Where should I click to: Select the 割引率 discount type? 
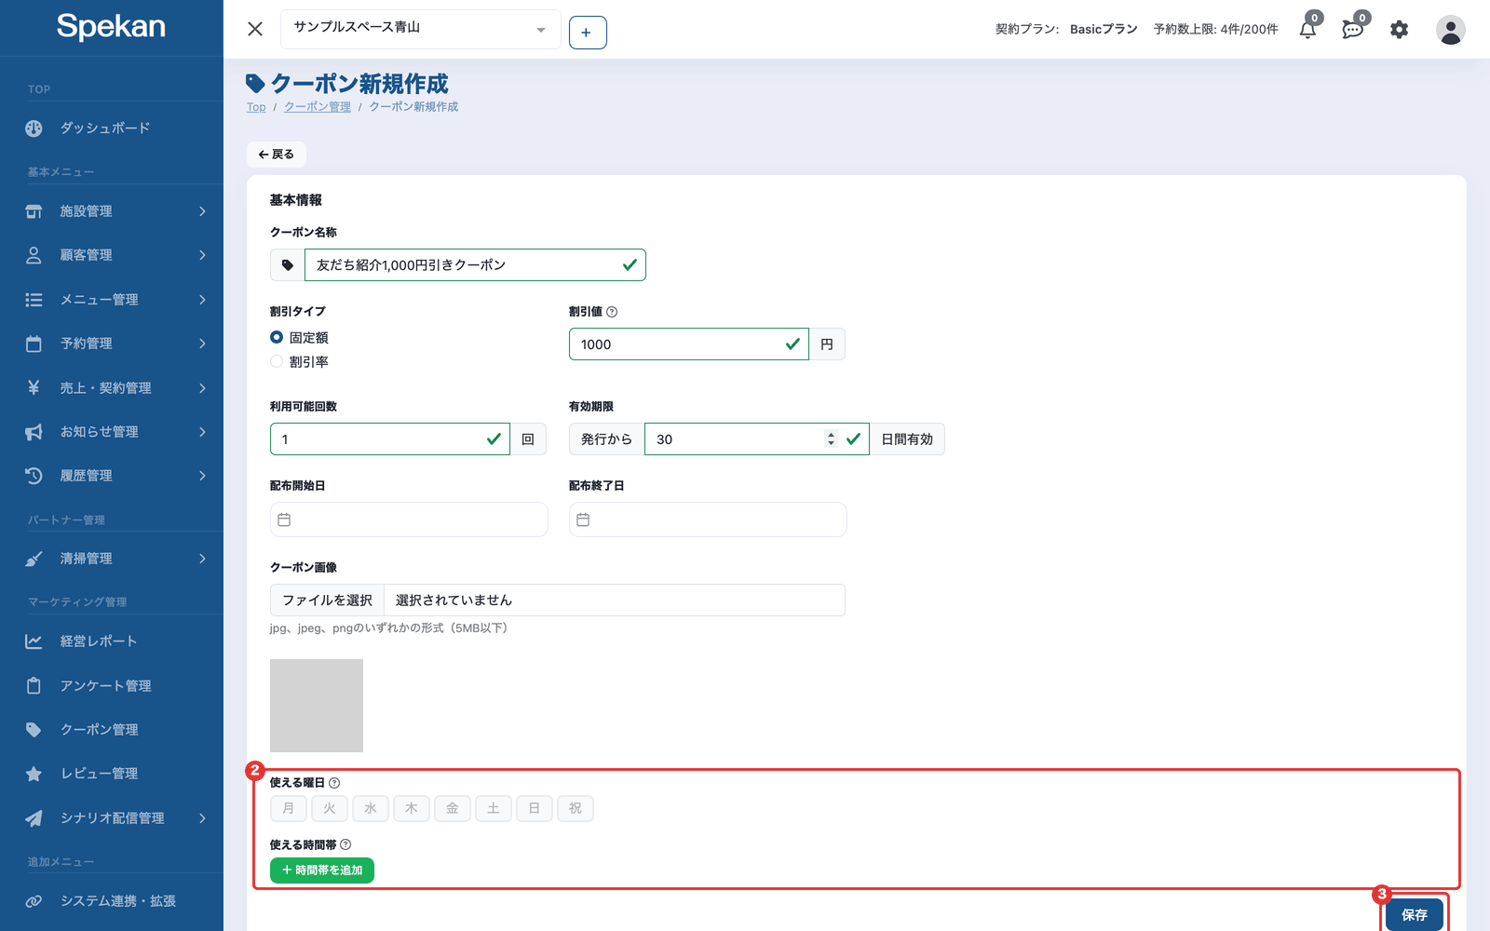pos(277,361)
